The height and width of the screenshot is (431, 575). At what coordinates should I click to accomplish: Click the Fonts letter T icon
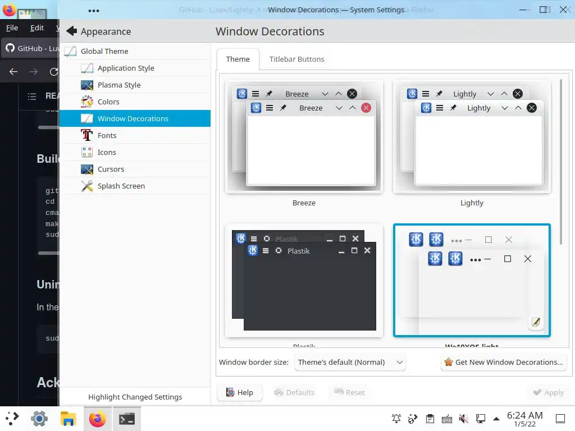87,135
